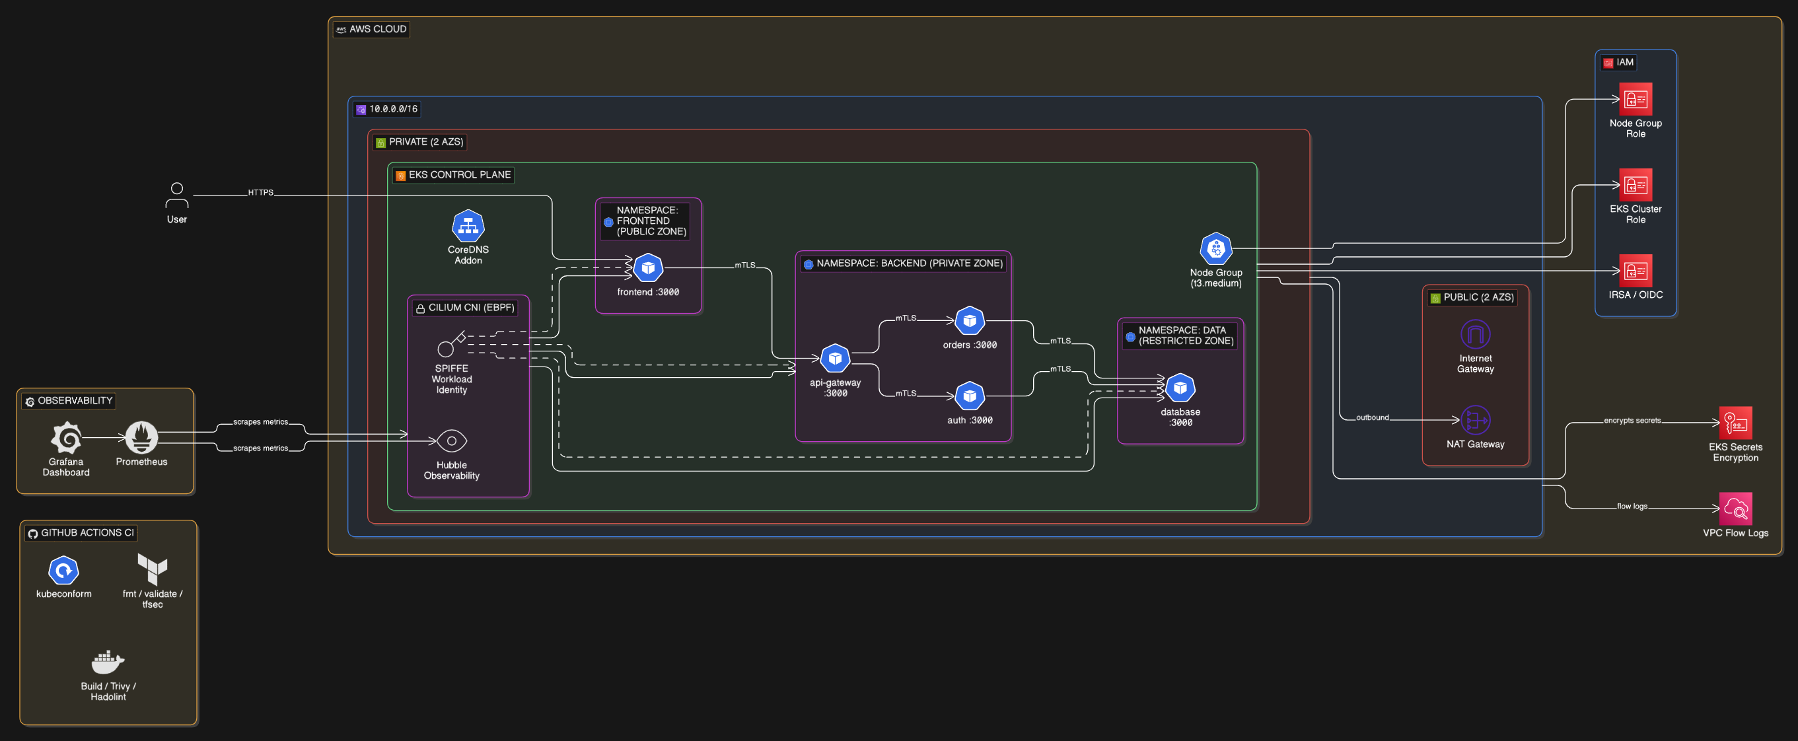Select the IRSA / OIDC icon
Viewport: 1798px width, 741px height.
coord(1636,271)
